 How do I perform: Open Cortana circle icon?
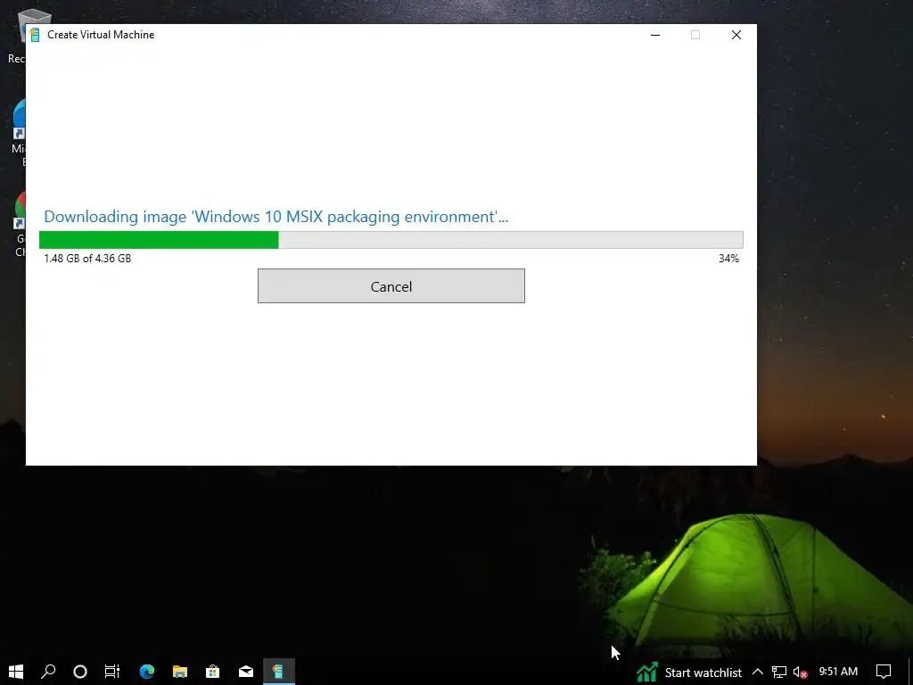click(80, 672)
